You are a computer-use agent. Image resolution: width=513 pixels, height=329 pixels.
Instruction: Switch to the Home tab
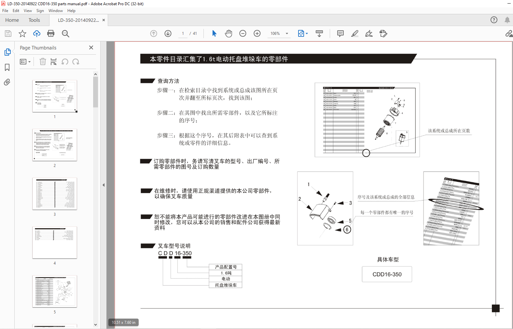pyautogui.click(x=12, y=20)
